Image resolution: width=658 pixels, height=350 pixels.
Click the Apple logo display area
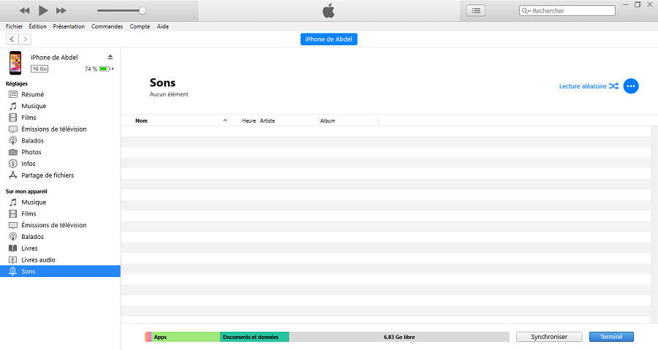(329, 10)
